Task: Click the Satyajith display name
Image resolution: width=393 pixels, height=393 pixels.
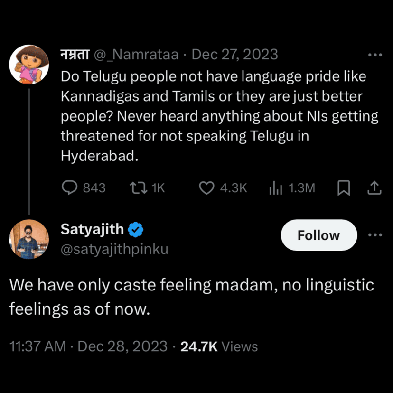Action: [92, 230]
